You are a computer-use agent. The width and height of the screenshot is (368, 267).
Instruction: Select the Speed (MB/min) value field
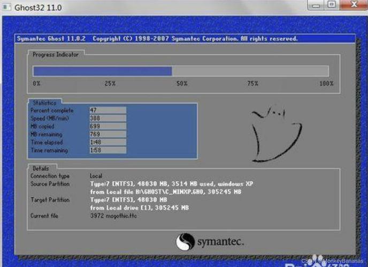[108, 118]
